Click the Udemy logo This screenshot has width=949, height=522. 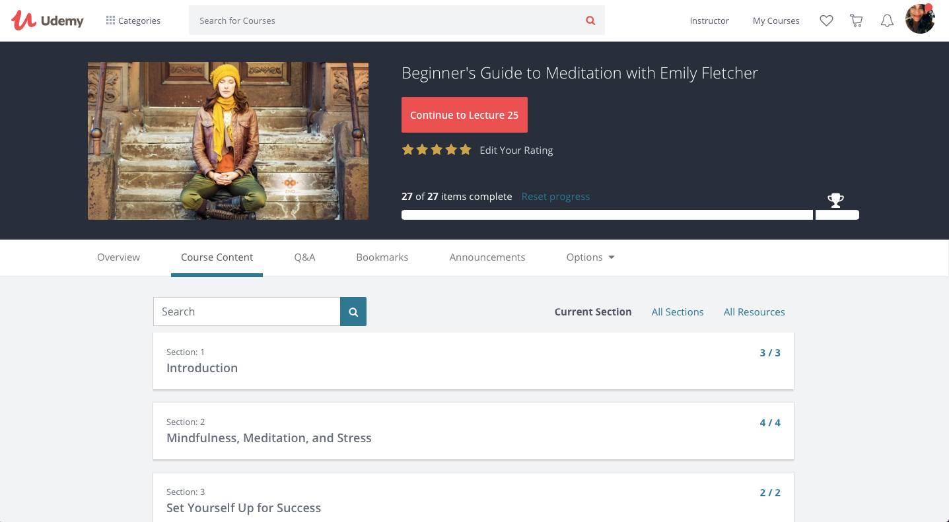point(48,20)
